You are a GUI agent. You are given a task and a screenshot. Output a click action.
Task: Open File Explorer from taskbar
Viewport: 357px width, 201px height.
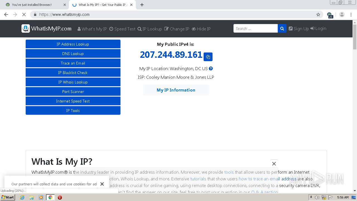(32, 197)
